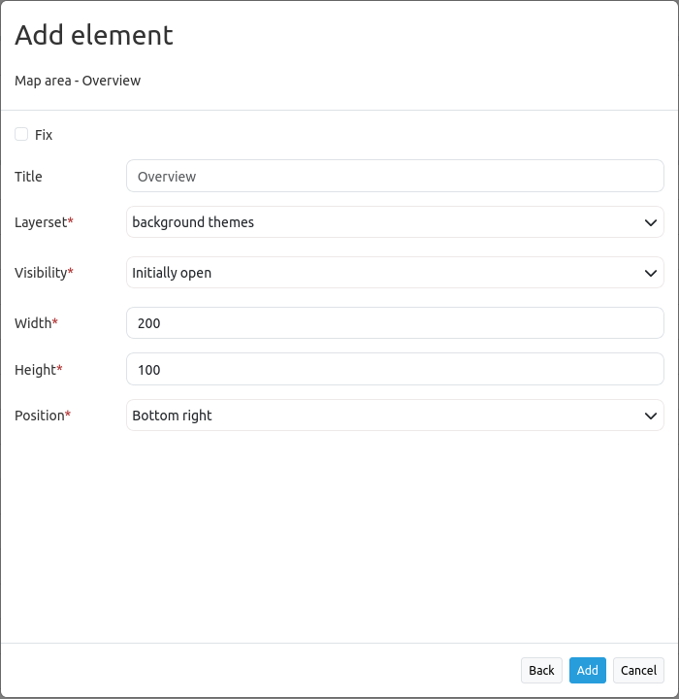Click the Visibility dropdown chevron arrow

[651, 273]
